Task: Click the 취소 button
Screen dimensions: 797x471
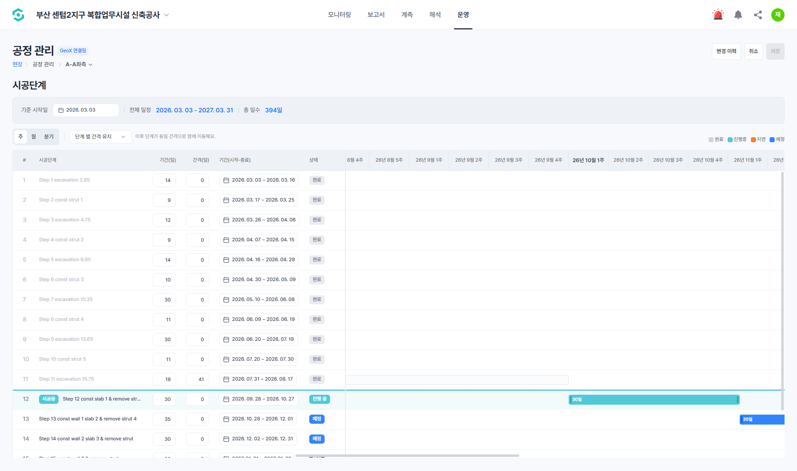Action: tap(753, 51)
